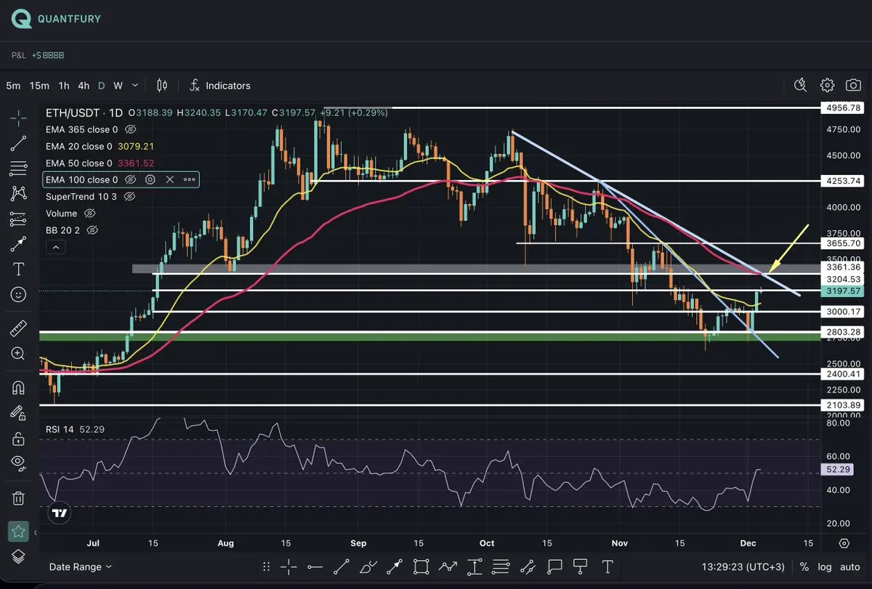Select horizontal ray tool in bottom toolbar
This screenshot has width=872, height=589.
click(315, 566)
